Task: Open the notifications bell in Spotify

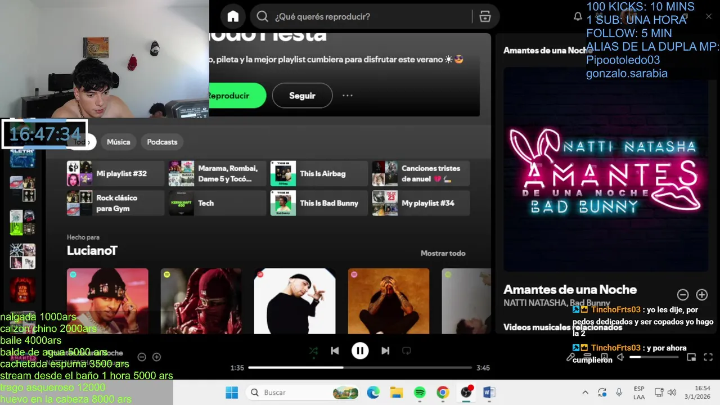Action: pos(578,17)
